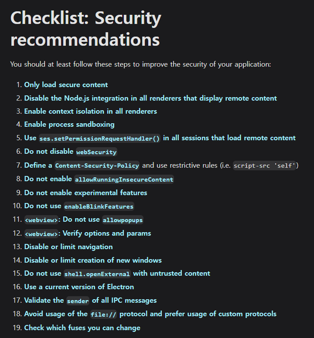The width and height of the screenshot is (314, 338).
Task: Open 'Disable or limit creation of new windows'
Action: click(93, 260)
